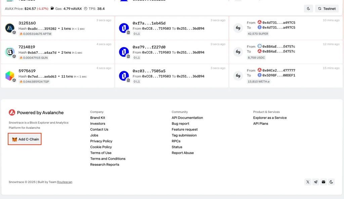The width and height of the screenshot is (344, 199).
Task: Click transaction icon for 0xe79...f227d0
Action: 124,52
